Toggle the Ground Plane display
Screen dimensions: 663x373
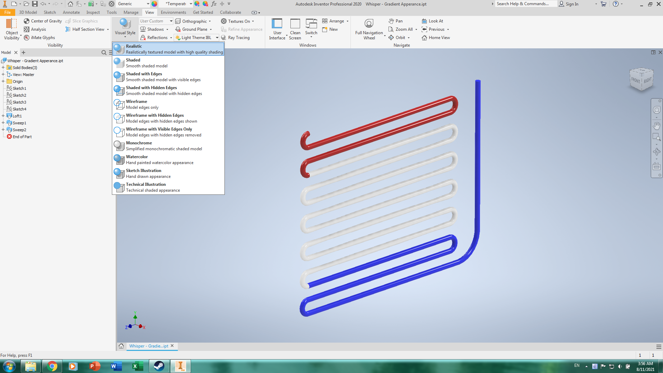click(x=191, y=29)
